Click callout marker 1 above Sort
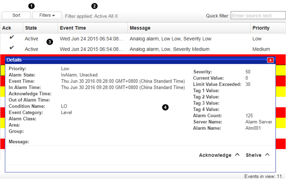 pos(32,6)
